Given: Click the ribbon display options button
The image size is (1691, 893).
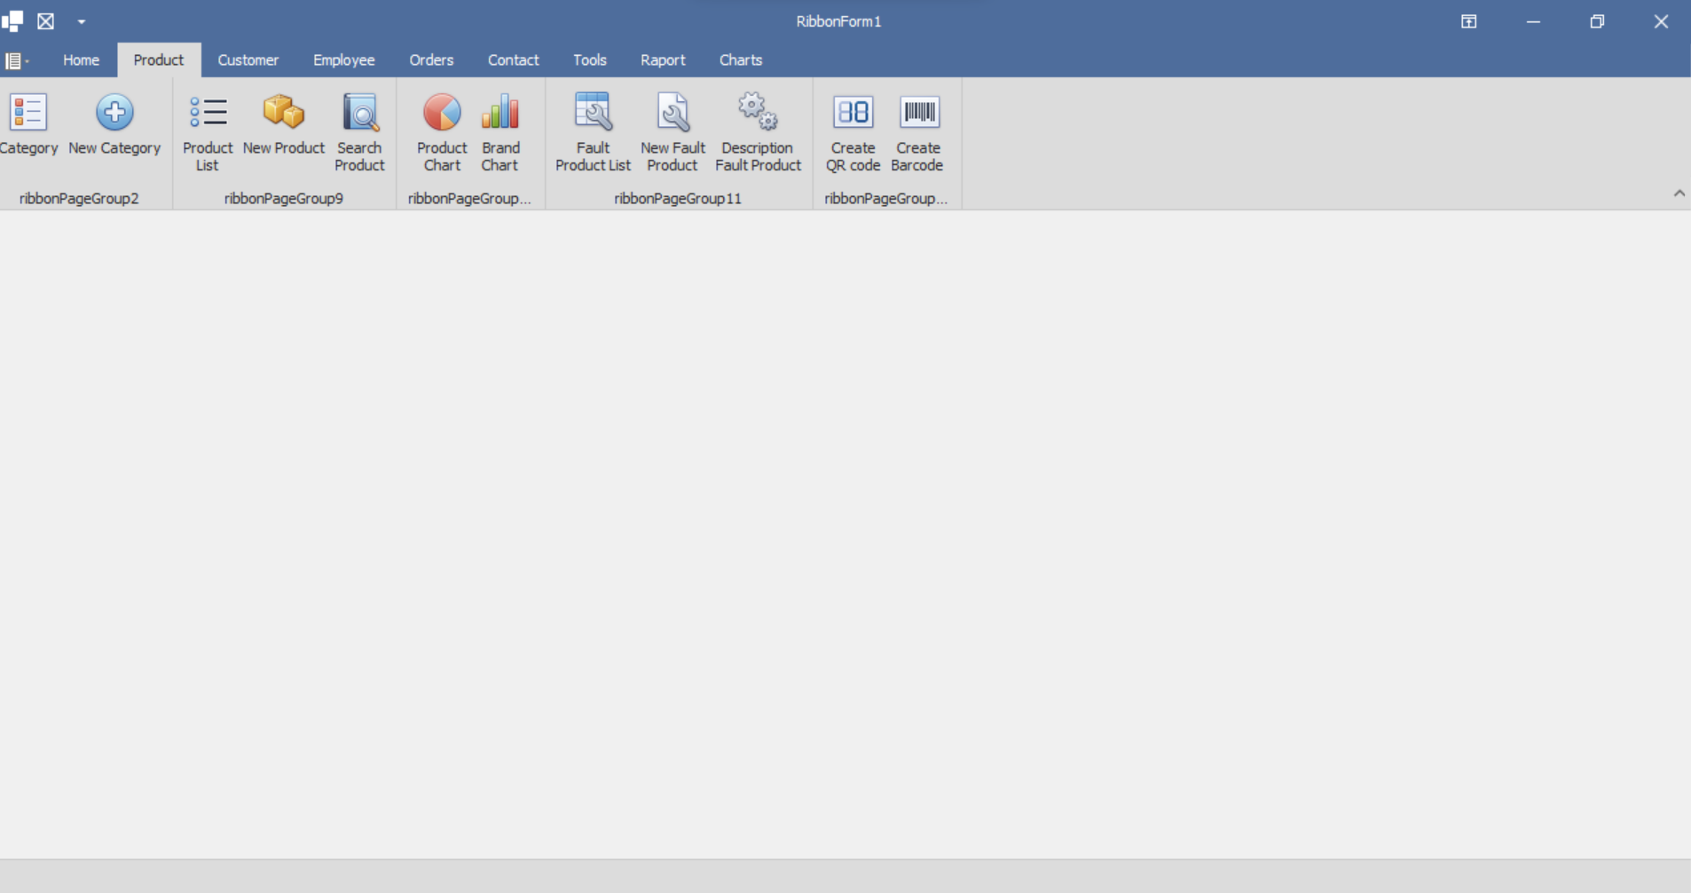Looking at the screenshot, I should [1469, 21].
